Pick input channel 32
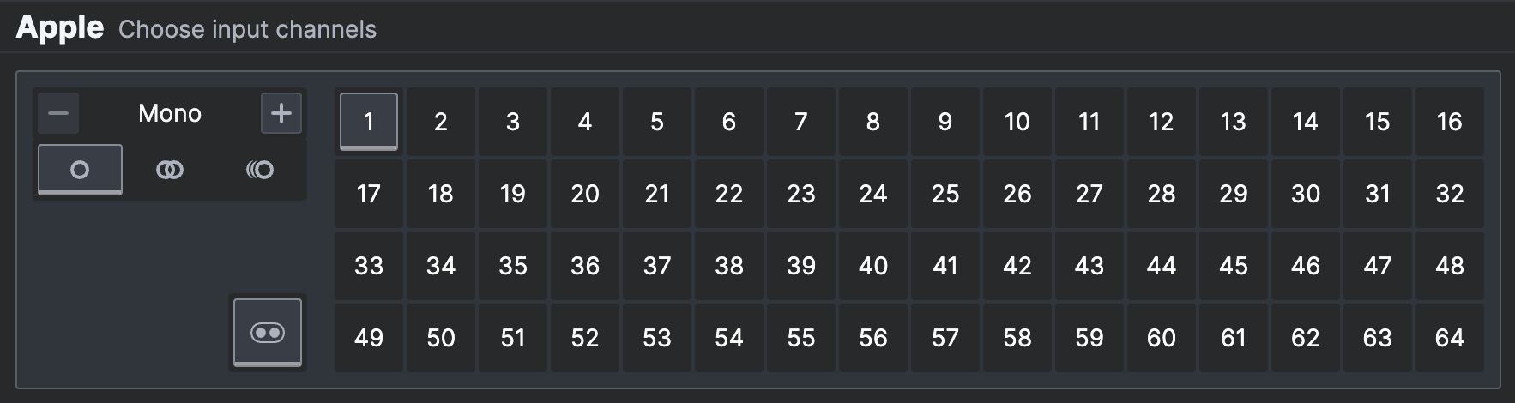The height and width of the screenshot is (403, 1515). [x=1450, y=194]
